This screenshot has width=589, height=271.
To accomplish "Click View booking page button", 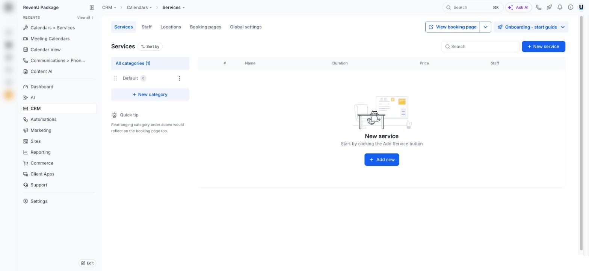I will [452, 27].
